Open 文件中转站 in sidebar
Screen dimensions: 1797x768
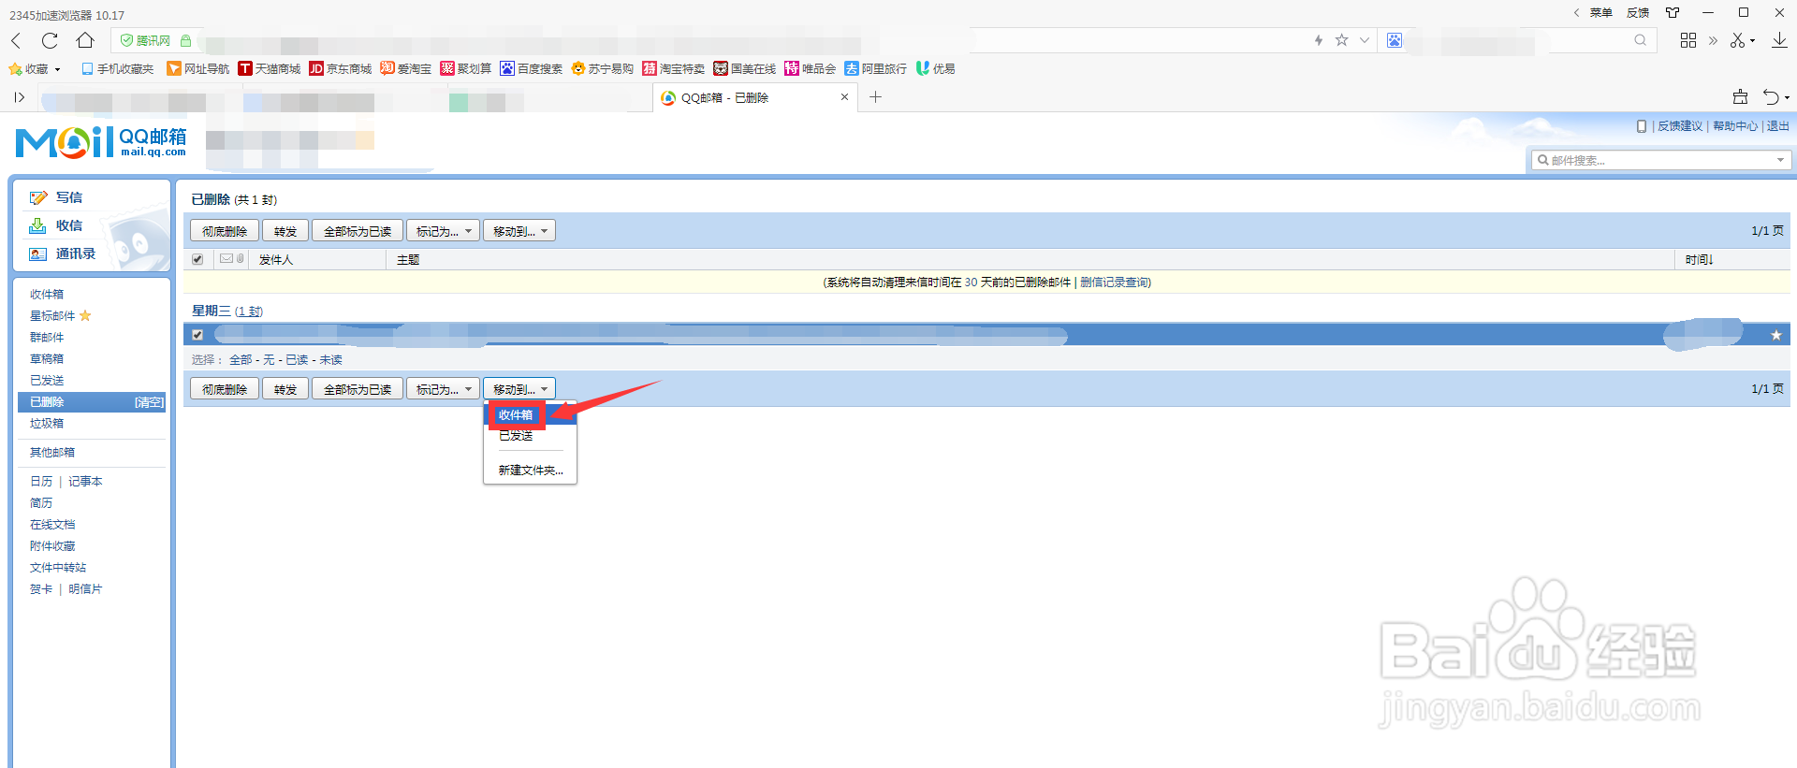point(58,568)
